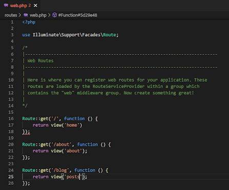The width and height of the screenshot is (229, 190).
Task: Click the 'Web Routes' comment heading
Action: (40, 61)
